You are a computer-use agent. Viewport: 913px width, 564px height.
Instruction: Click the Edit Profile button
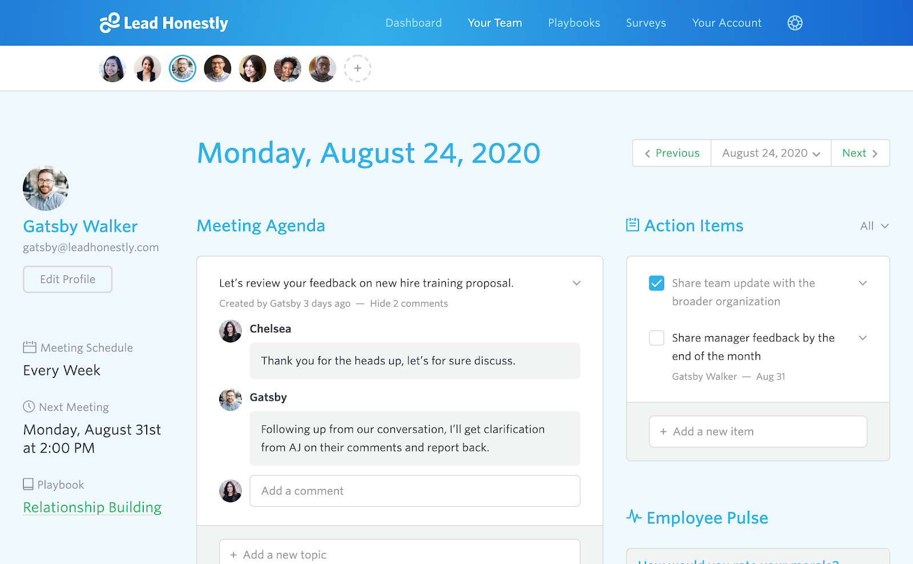[68, 279]
